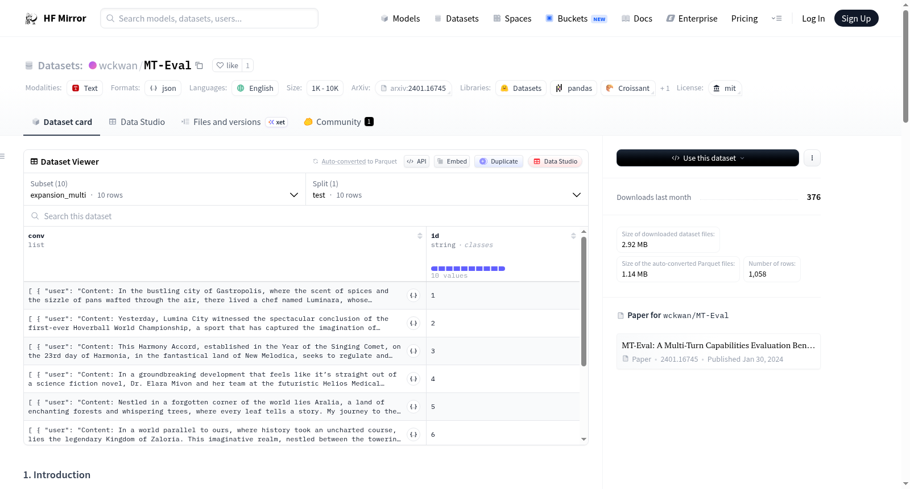Expand the JSON cell in row 1

(x=413, y=295)
